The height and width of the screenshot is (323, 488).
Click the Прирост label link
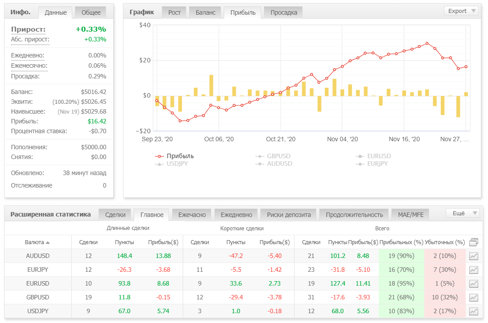29,29
